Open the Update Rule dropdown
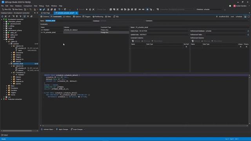The width and height of the screenshot is (251, 141). click(x=188, y=35)
